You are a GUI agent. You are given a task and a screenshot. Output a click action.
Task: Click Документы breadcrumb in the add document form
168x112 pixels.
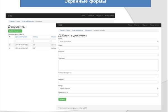click(88, 30)
